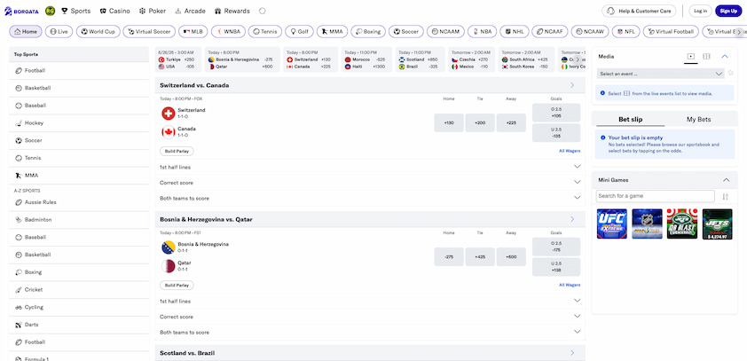Click the sort icon beside mini games search

(x=726, y=196)
